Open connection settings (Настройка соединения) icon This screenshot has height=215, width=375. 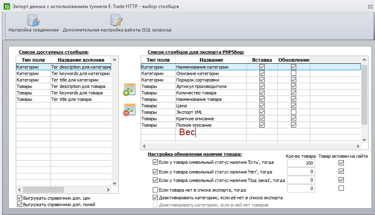[33, 20]
